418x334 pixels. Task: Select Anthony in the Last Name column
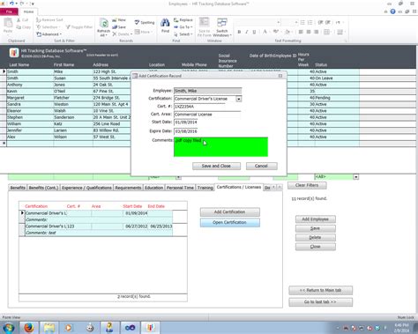pyautogui.click(x=30, y=85)
